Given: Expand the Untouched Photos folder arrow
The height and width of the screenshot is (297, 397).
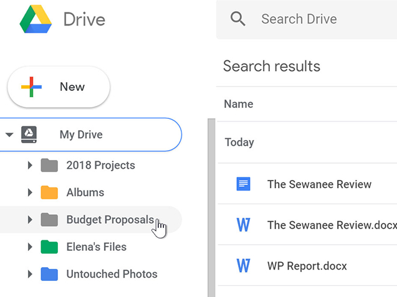Looking at the screenshot, I should click(30, 274).
